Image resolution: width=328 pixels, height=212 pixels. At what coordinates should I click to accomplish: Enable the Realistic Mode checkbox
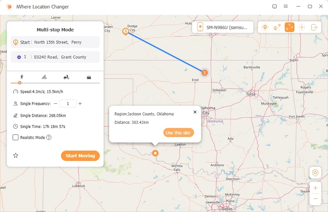16,137
